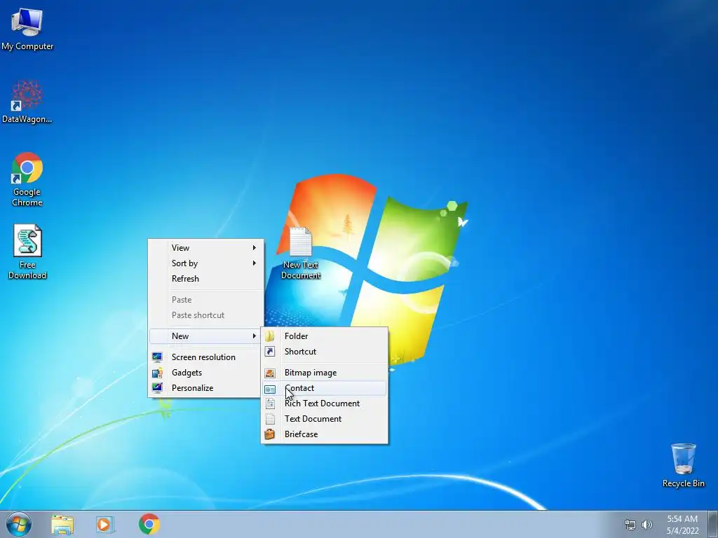Create a new Bitmap image
Image resolution: width=718 pixels, height=538 pixels.
pyautogui.click(x=325, y=373)
